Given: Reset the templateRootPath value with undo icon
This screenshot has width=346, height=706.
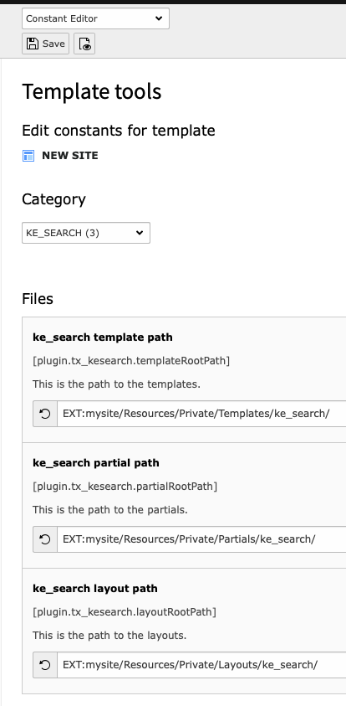Looking at the screenshot, I should (45, 414).
